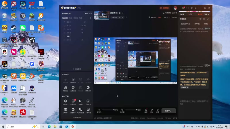Click the microphone icon in bottom control bar

click(x=99, y=110)
